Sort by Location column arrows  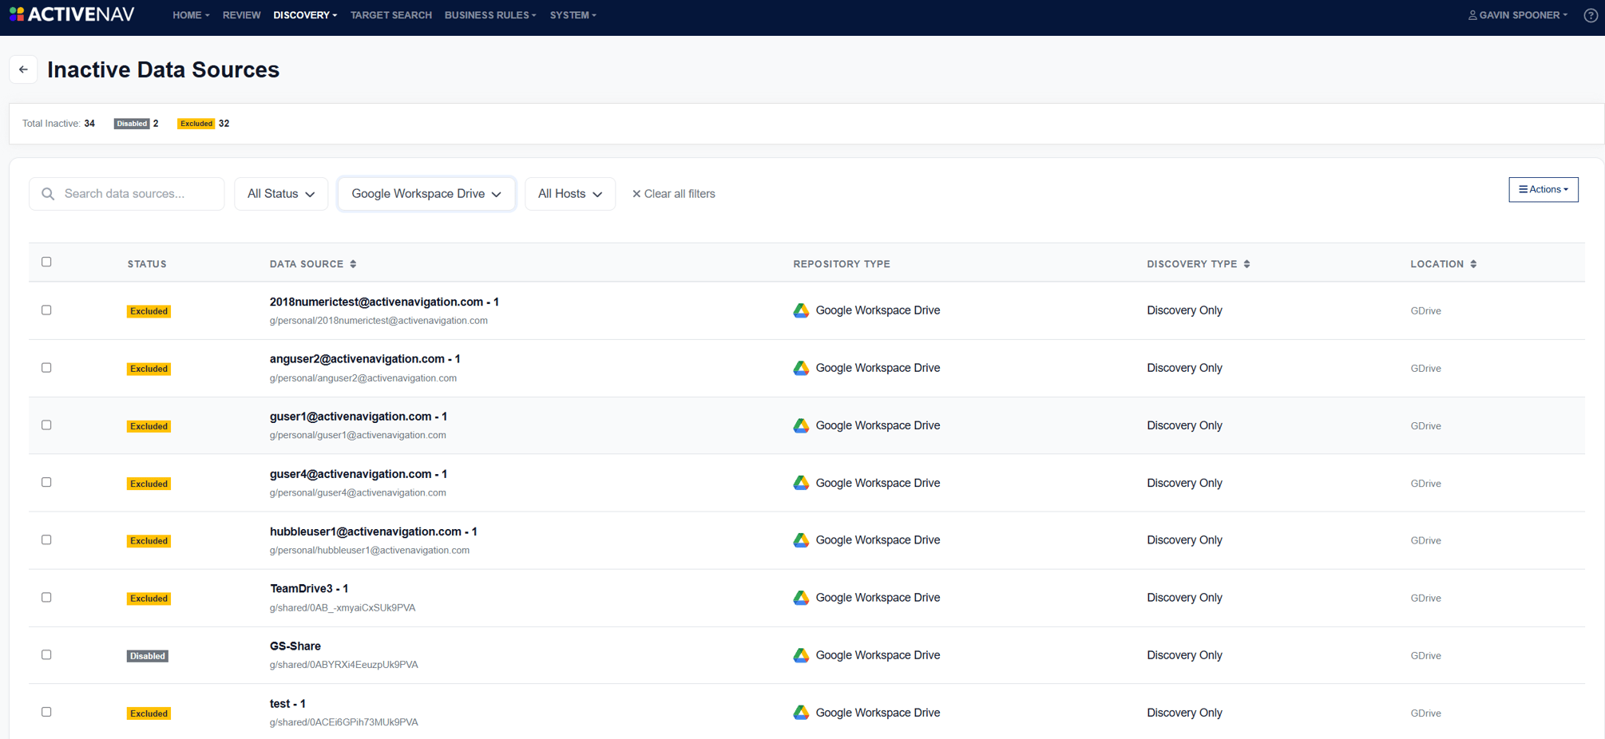[1473, 264]
